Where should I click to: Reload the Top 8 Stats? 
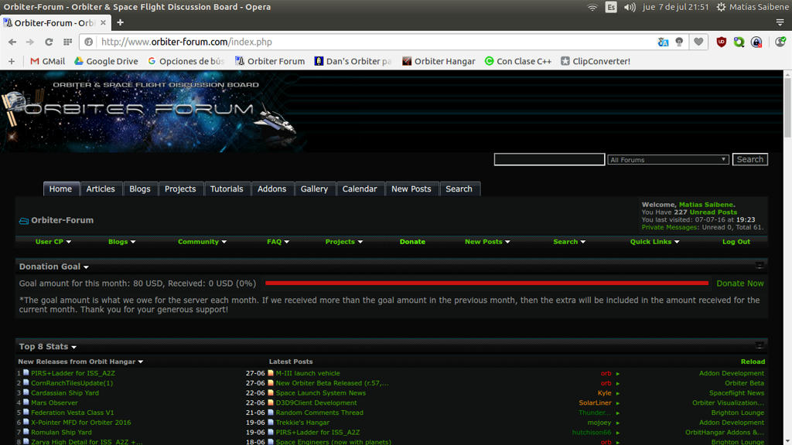(753, 362)
